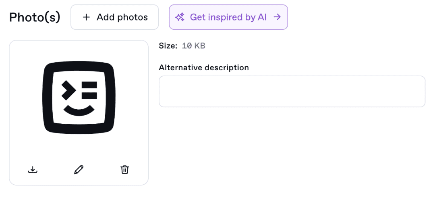
Task: Click the plus icon beside Add photos
Action: (87, 17)
